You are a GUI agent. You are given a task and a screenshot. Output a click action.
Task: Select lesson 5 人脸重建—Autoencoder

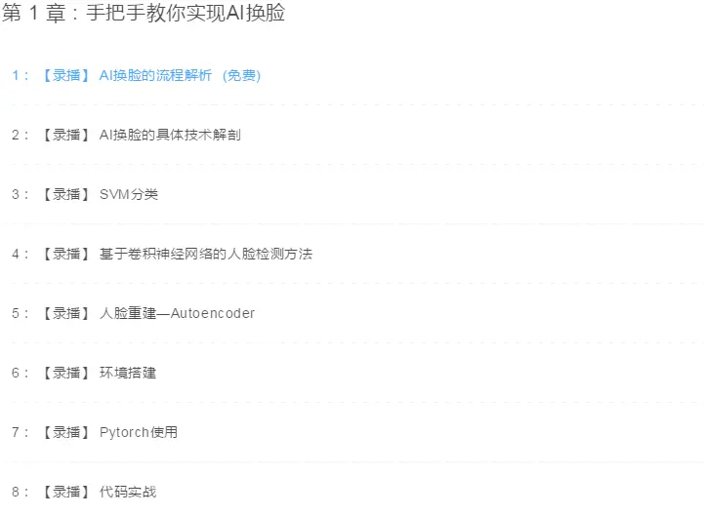[x=177, y=313]
